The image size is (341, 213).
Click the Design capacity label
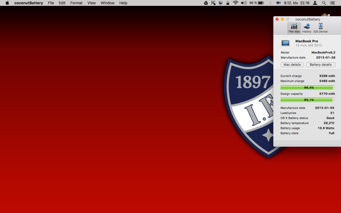pyautogui.click(x=292, y=94)
